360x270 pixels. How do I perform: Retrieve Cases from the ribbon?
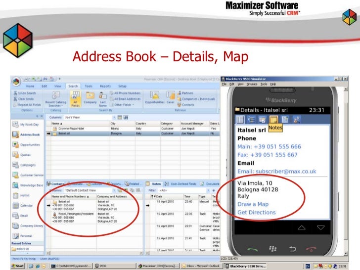tap(170, 97)
